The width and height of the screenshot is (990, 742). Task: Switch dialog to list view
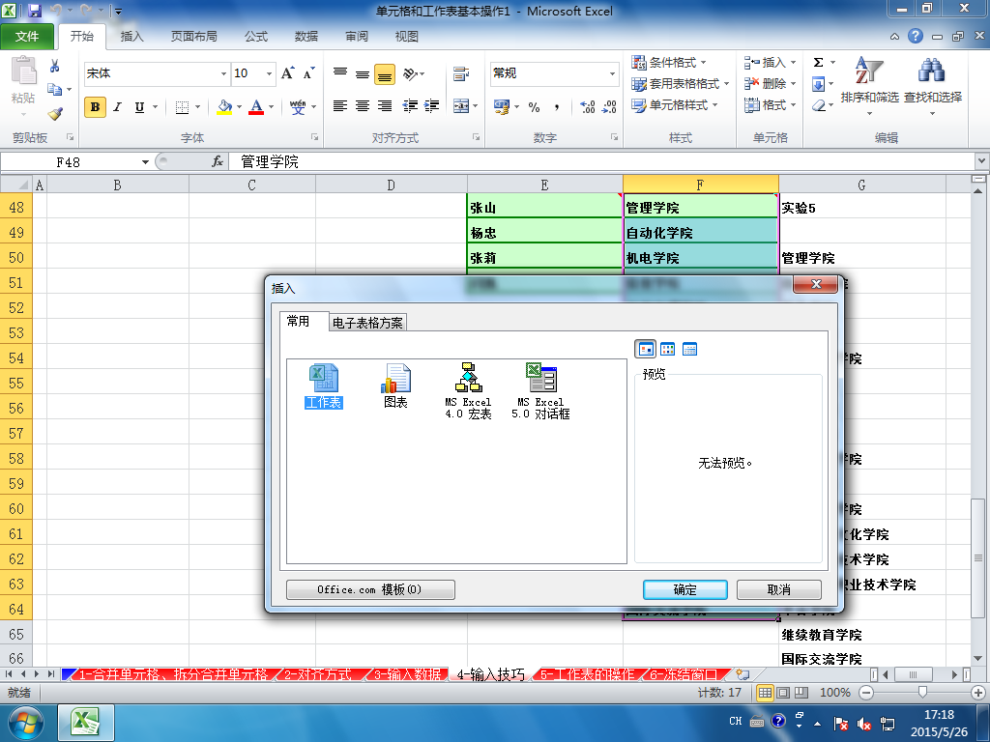coord(667,349)
